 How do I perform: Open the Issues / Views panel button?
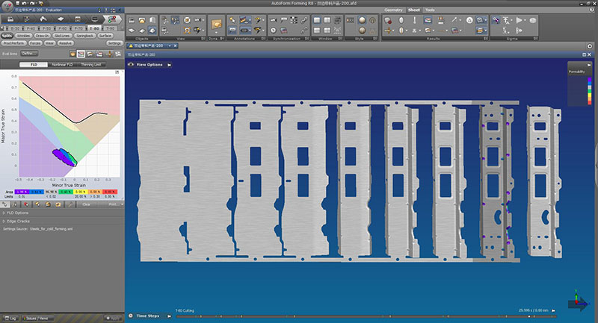(35, 319)
